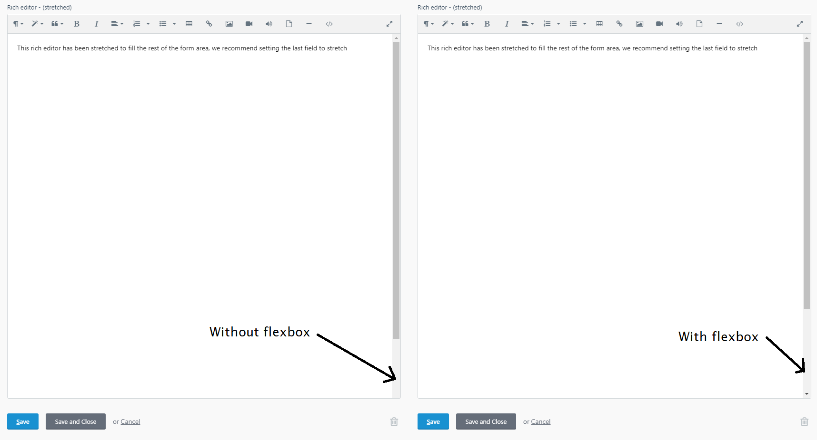
Task: Click the trash icon on the right form
Action: click(805, 421)
